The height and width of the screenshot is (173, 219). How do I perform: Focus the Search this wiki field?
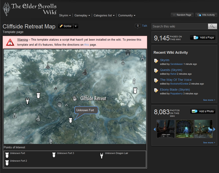(180, 26)
